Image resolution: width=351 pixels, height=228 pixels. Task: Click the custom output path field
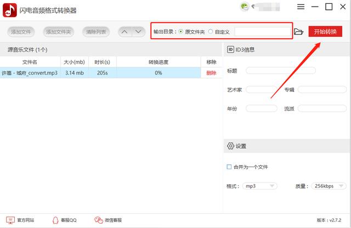[263, 32]
